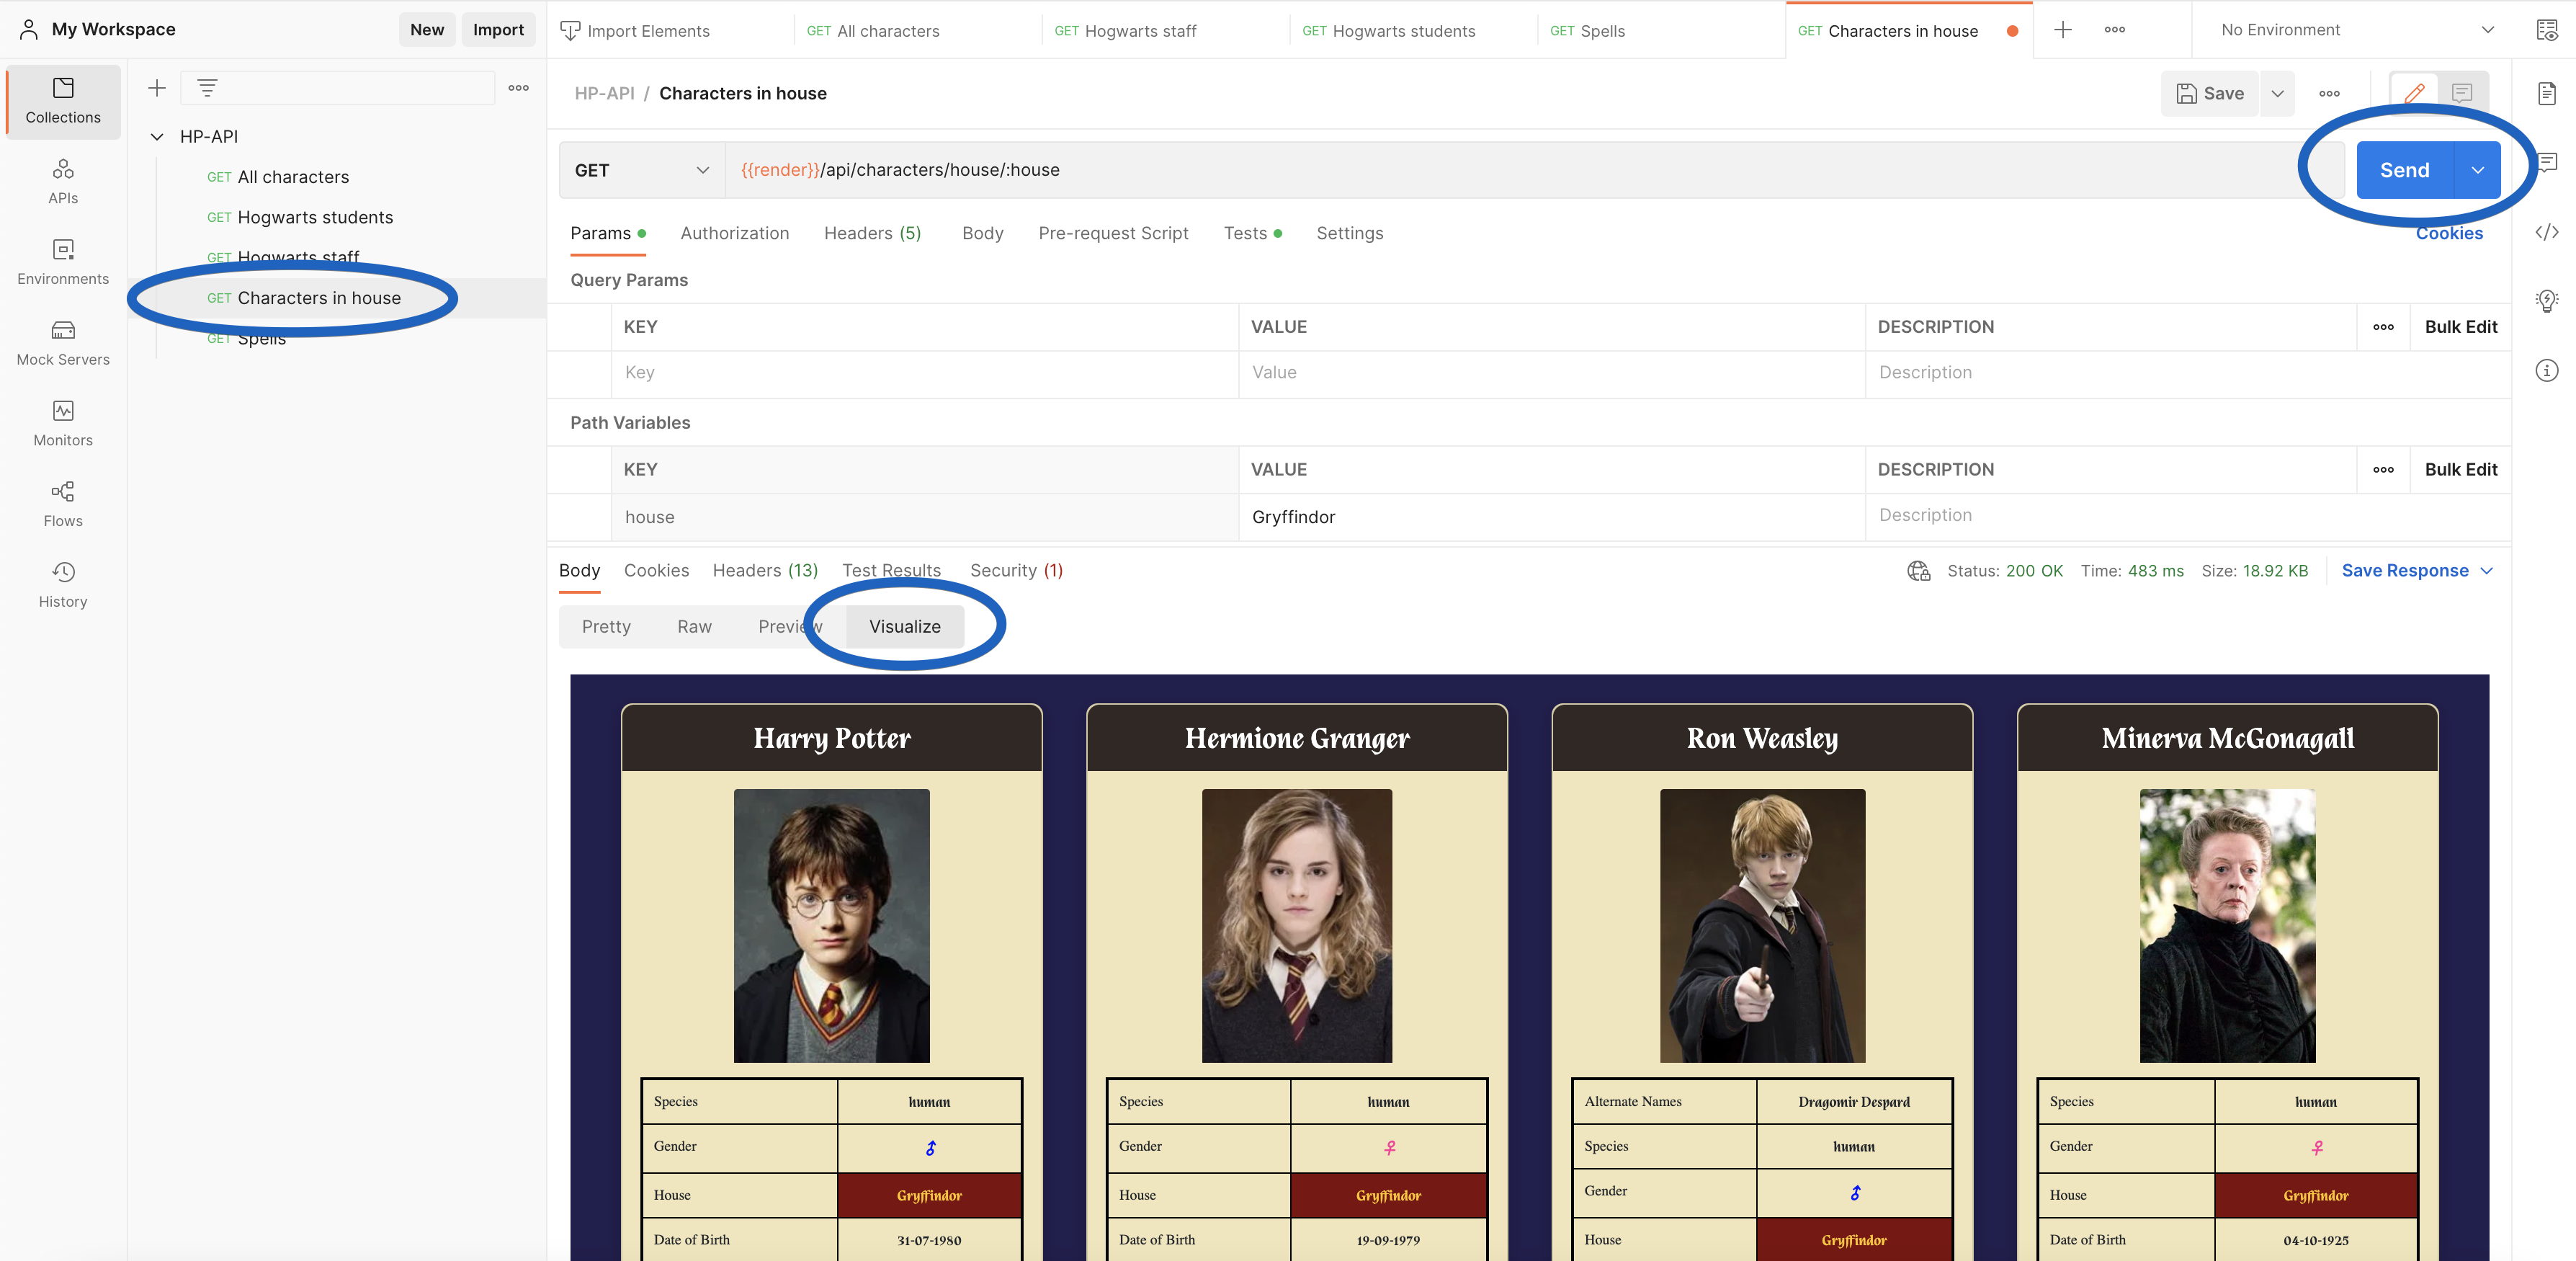The image size is (2576, 1261).
Task: Open the Import Elements tab
Action: coord(670,31)
